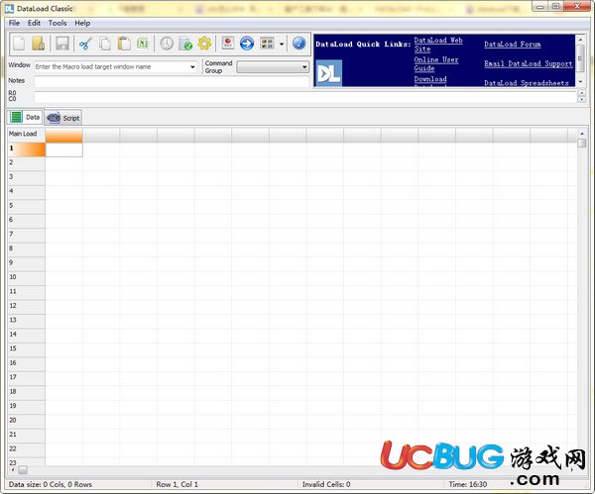Paste from the clipboard icon

[124, 44]
